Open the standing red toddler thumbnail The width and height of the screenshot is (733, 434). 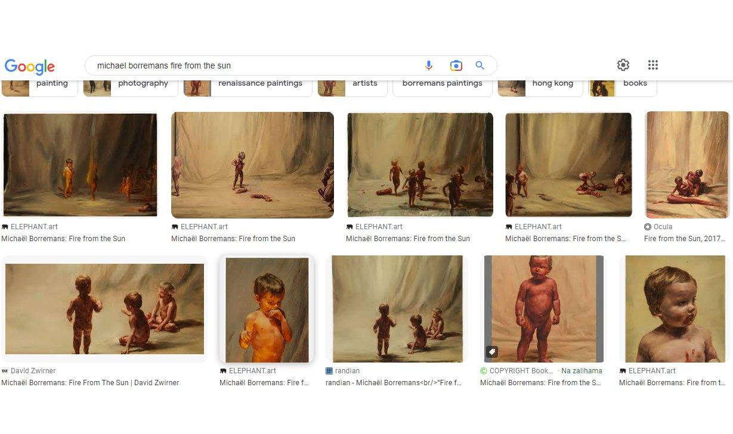pos(544,309)
